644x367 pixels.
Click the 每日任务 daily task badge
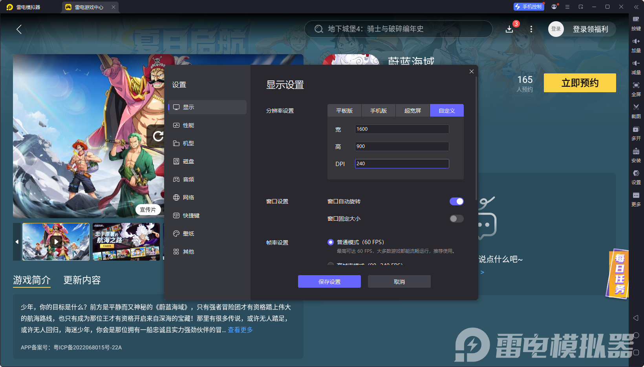(x=618, y=274)
